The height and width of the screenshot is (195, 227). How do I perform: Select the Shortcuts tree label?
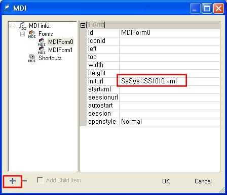(50, 58)
